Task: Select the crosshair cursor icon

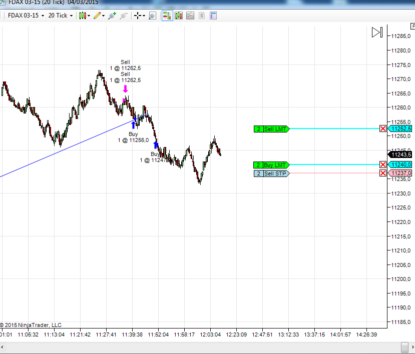Action: tap(138, 15)
